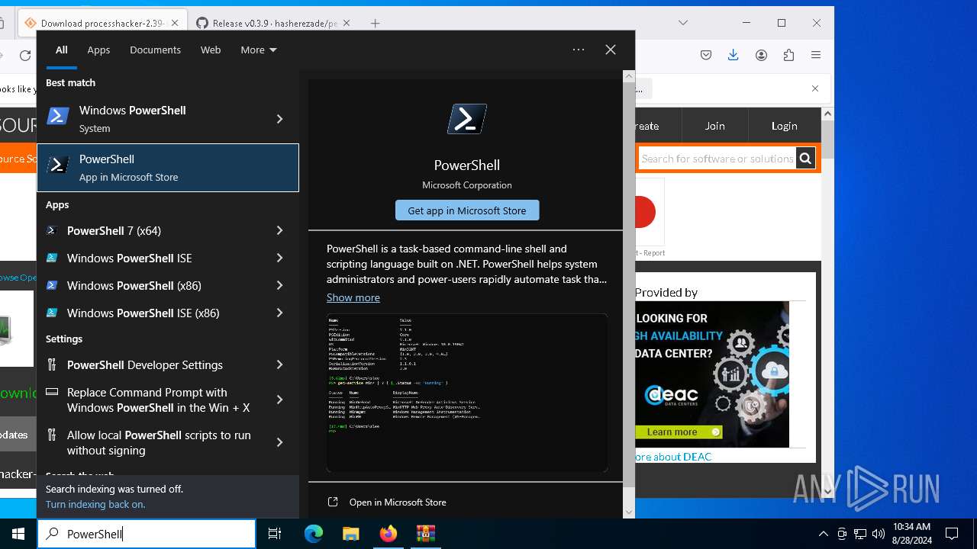This screenshot has width=977, height=549.
Task: Click the Windows Start button
Action: 18,534
